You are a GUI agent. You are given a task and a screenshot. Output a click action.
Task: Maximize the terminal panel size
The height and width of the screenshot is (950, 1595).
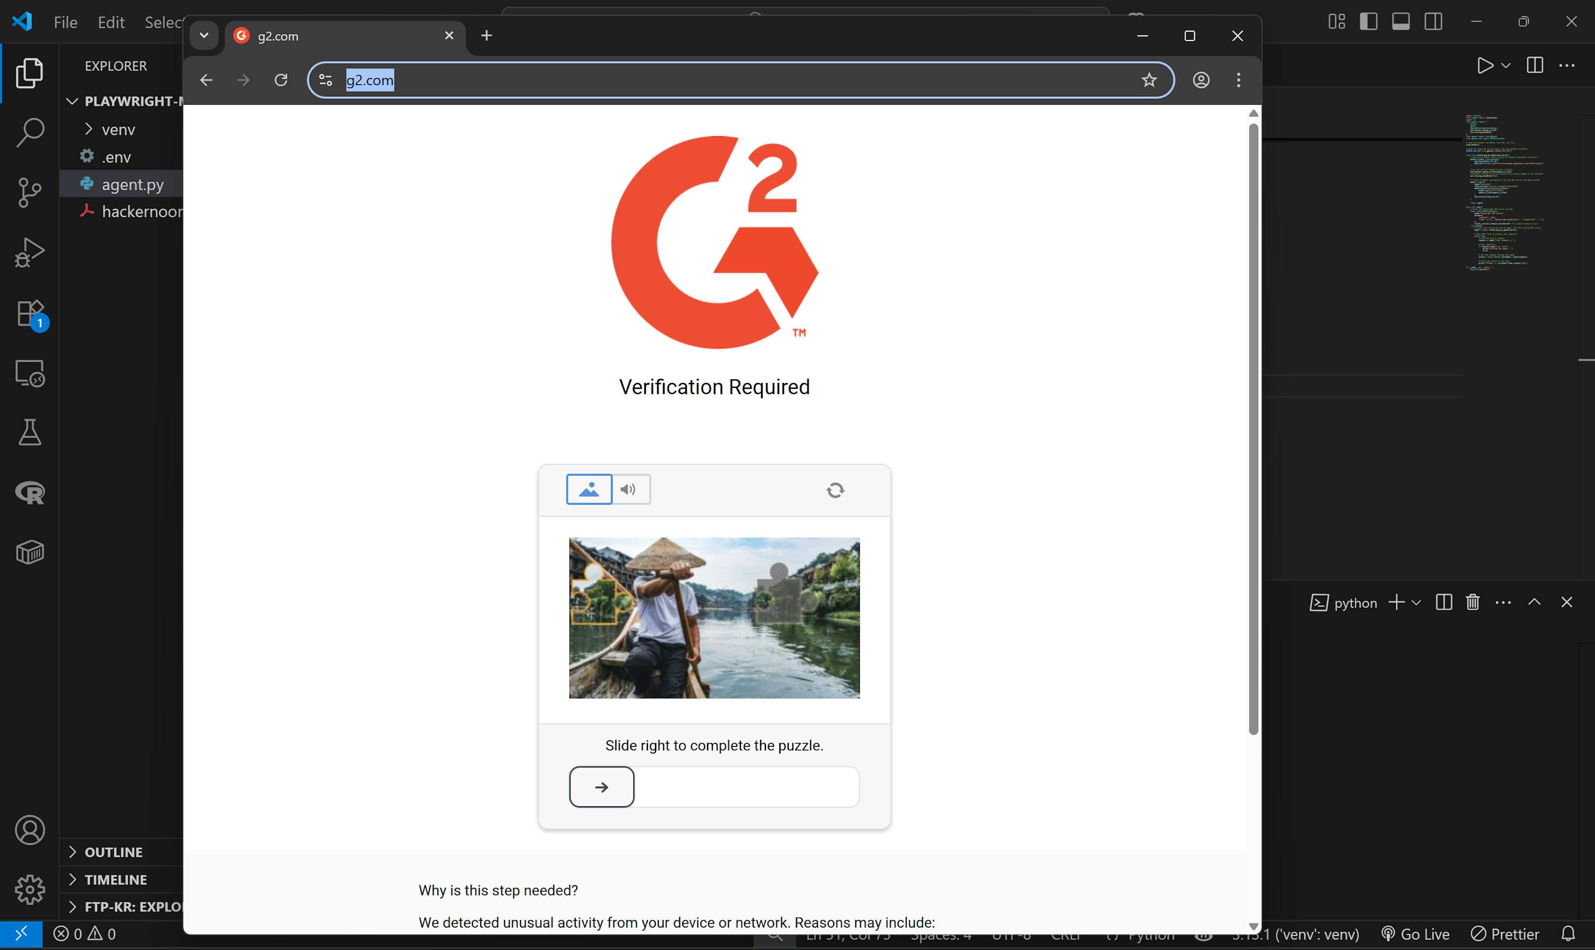[x=1534, y=602]
